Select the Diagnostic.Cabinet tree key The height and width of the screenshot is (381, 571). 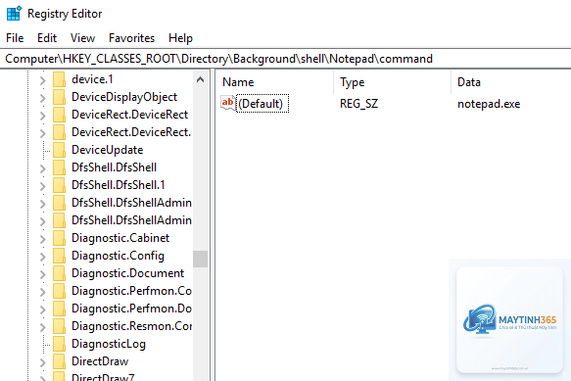(x=120, y=238)
